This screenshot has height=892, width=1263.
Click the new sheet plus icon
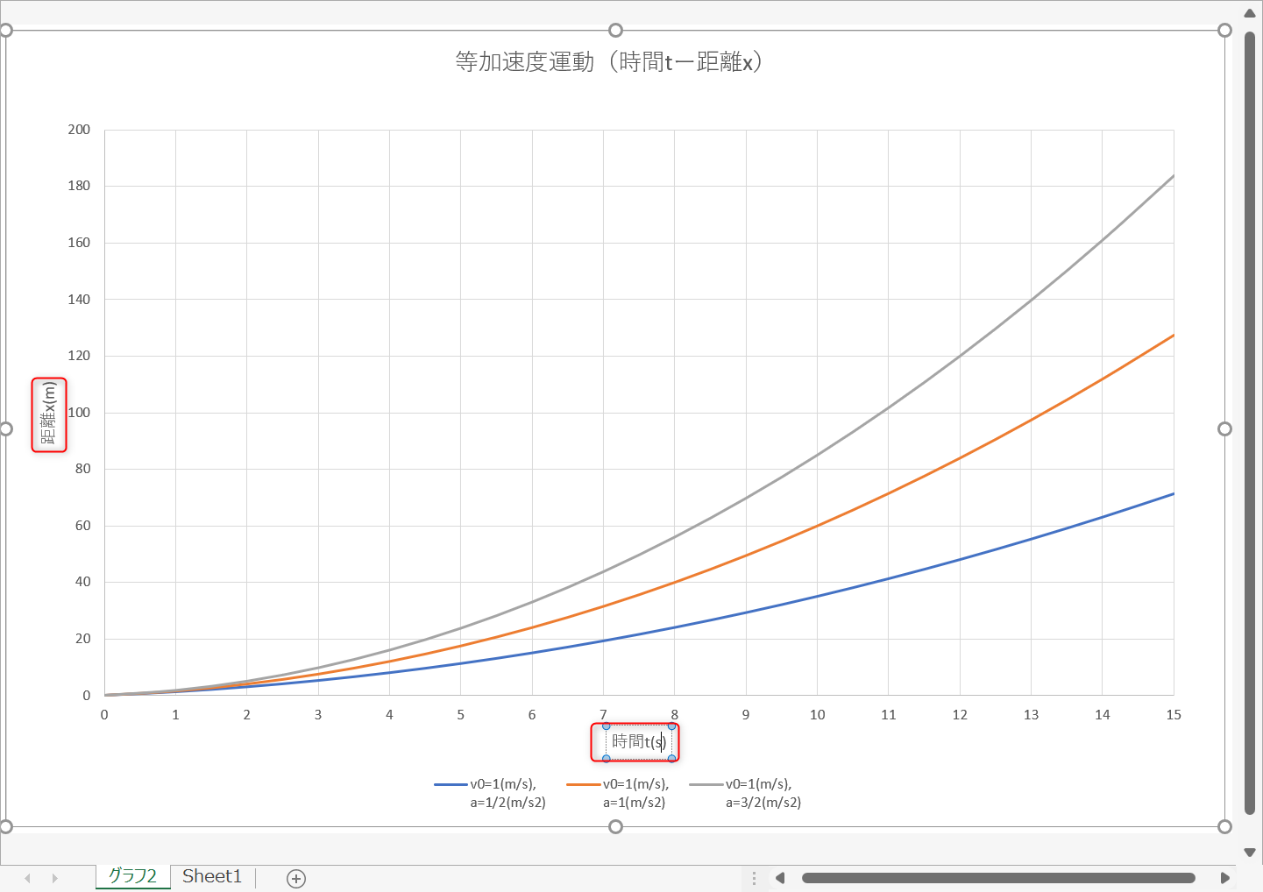[x=296, y=878]
